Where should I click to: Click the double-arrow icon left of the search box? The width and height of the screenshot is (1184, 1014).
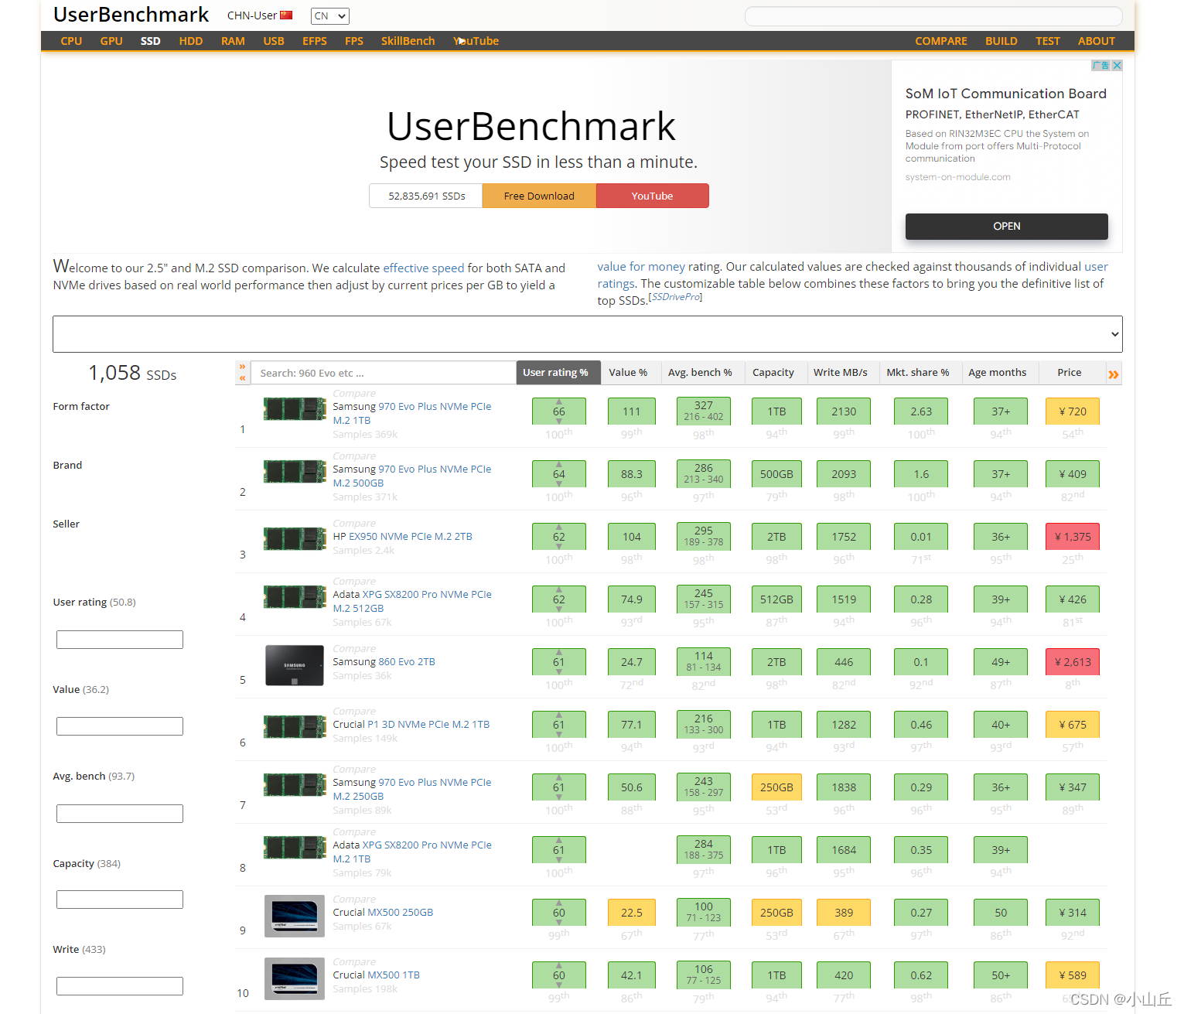[x=242, y=372]
